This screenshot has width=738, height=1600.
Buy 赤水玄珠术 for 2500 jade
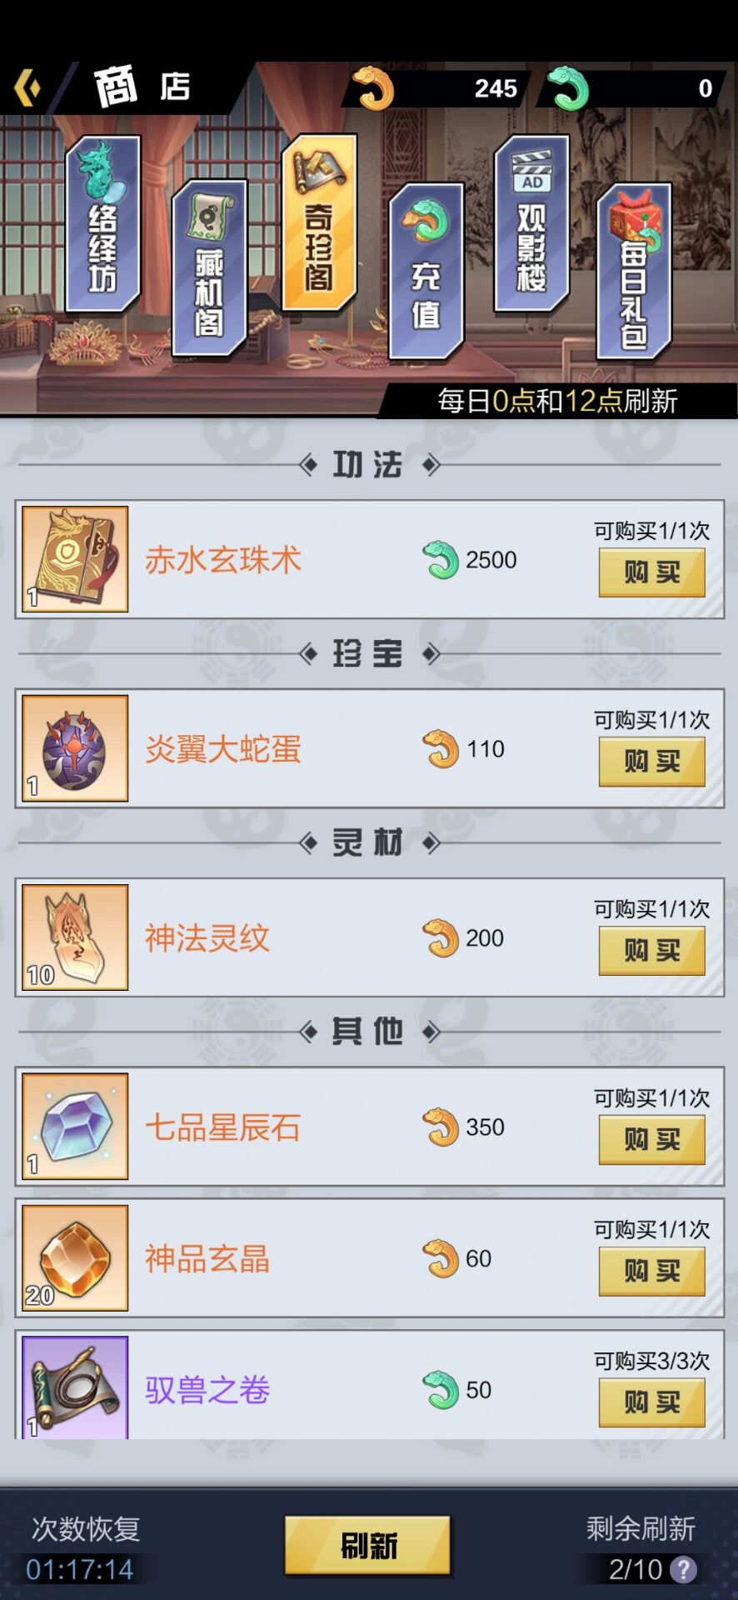(652, 572)
